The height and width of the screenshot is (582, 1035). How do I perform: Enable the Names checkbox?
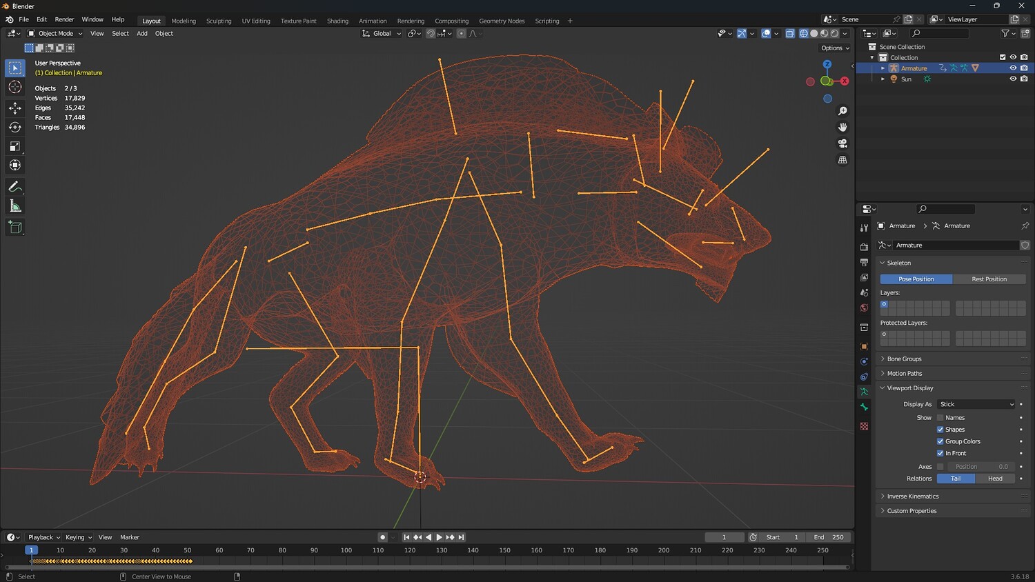[940, 418]
